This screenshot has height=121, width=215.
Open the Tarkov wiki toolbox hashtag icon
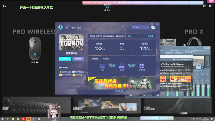pyautogui.click(x=60, y=72)
